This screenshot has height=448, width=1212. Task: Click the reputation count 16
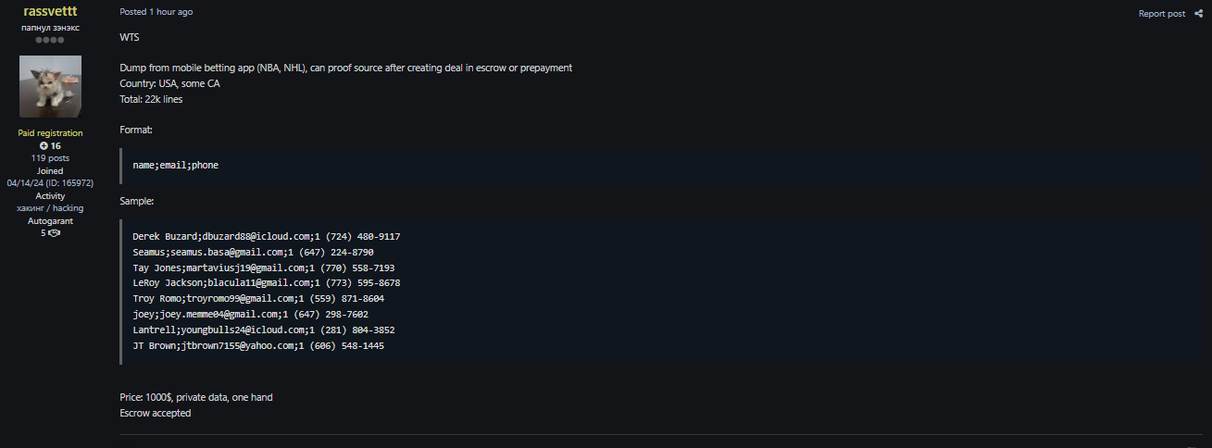coord(56,146)
